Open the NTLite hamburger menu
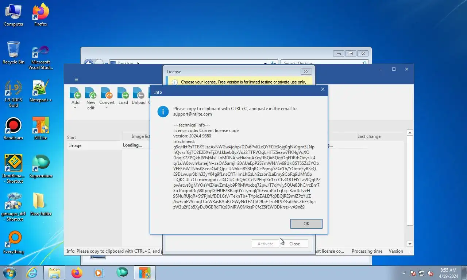The height and width of the screenshot is (280, 467). tap(76, 79)
